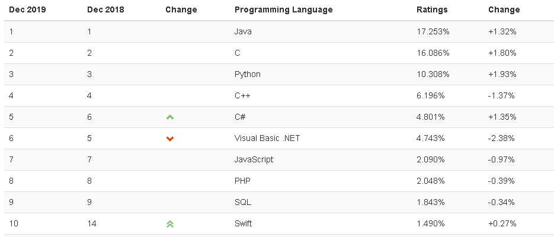Click the 16.086% rating for C
The height and width of the screenshot is (237, 554).
433,53
